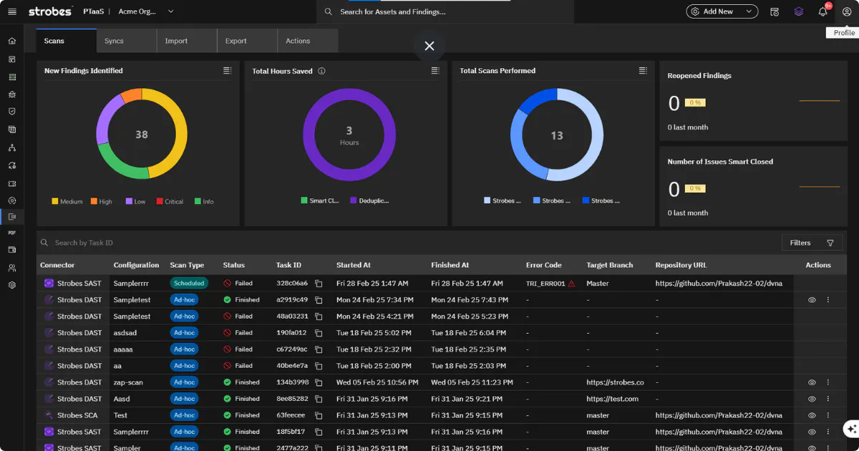Open the scheduled tasks icon in header
The width and height of the screenshot is (859, 451).
tap(775, 11)
